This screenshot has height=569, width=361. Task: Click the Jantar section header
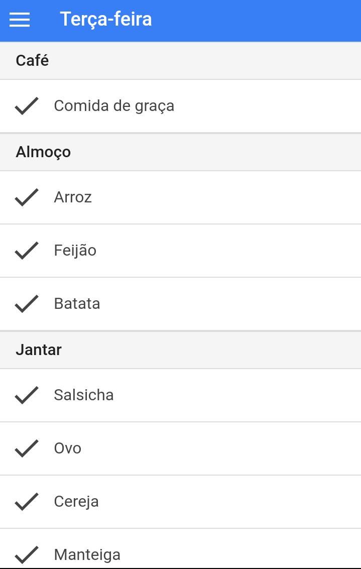coord(180,350)
